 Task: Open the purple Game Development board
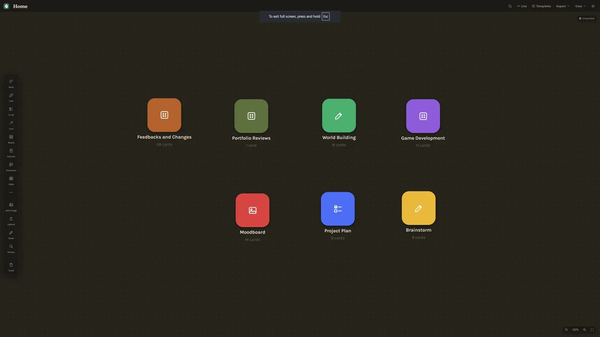pos(423,116)
